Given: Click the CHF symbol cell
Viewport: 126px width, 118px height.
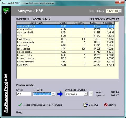Looking at the screenshot, I should [x=64, y=42].
